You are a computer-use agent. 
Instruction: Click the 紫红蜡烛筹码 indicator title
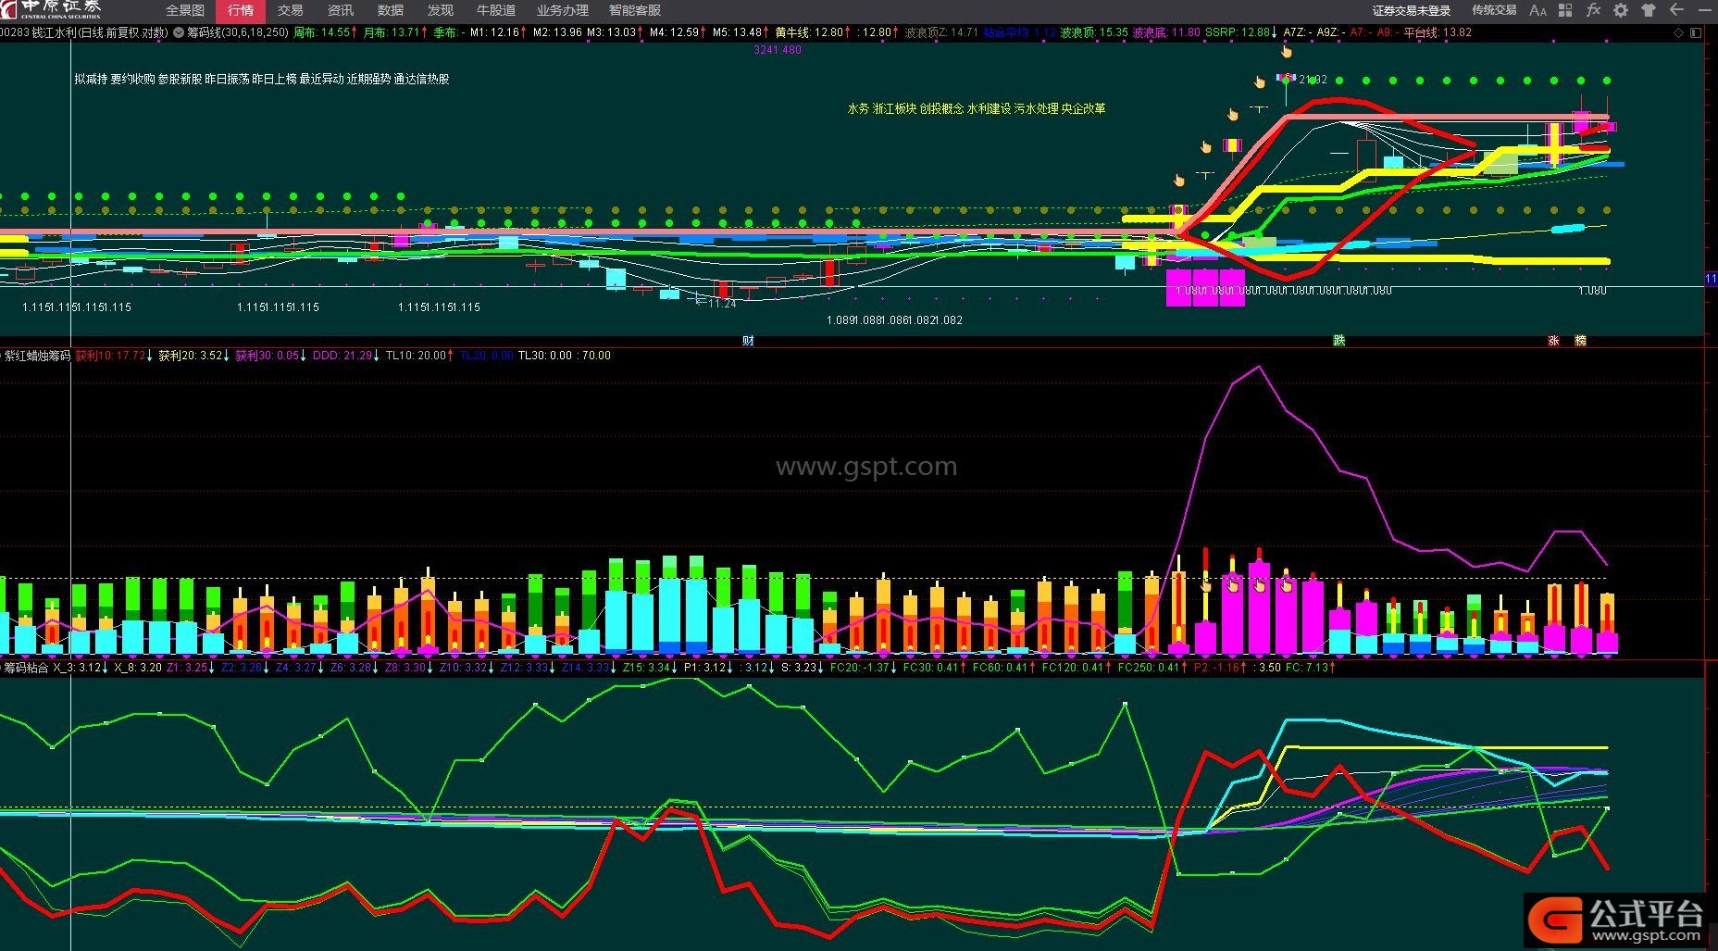pos(37,356)
